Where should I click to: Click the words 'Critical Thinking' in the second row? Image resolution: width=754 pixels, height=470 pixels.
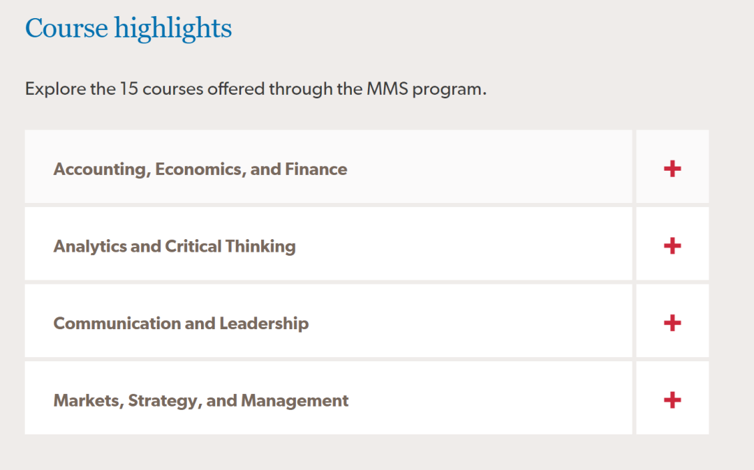point(230,246)
